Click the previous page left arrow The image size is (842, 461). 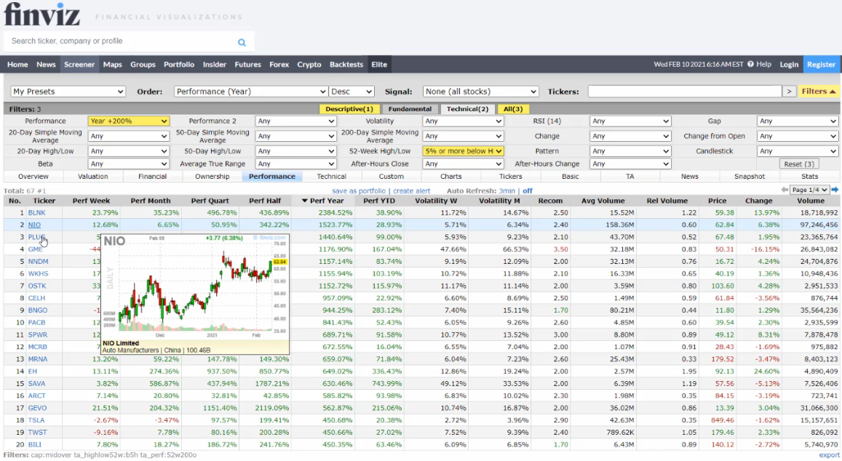tap(785, 190)
